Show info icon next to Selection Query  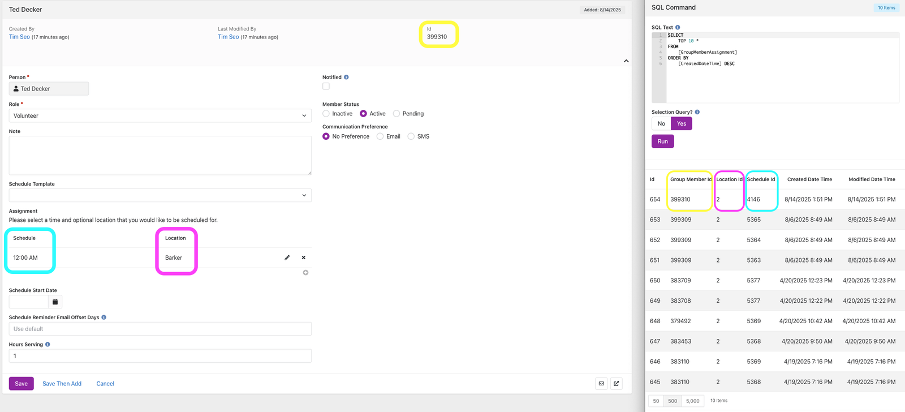pyautogui.click(x=697, y=112)
